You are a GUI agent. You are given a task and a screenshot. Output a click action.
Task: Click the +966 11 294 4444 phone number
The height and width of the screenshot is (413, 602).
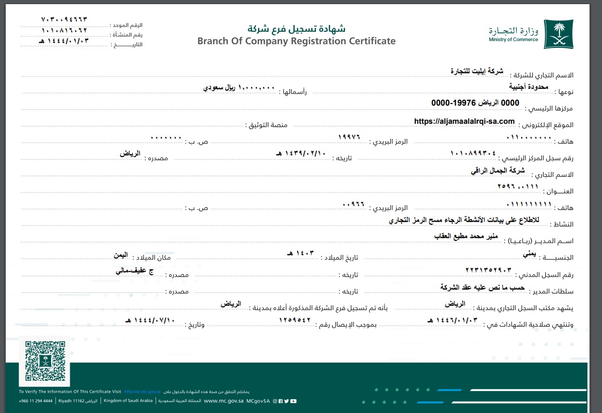pyautogui.click(x=35, y=401)
